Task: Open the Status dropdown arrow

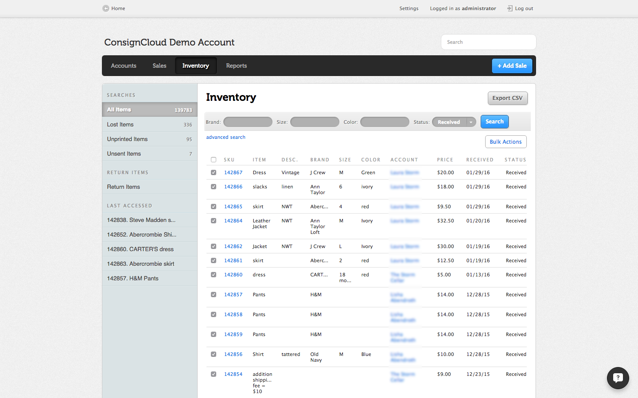Action: 471,122
